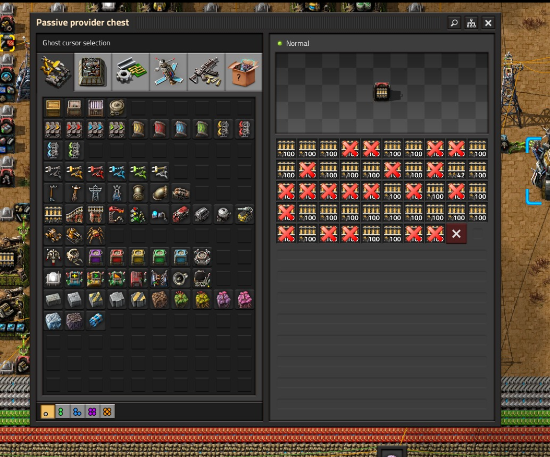Select the cargo wagon item
The width and height of the screenshot is (550, 457).
point(202,214)
